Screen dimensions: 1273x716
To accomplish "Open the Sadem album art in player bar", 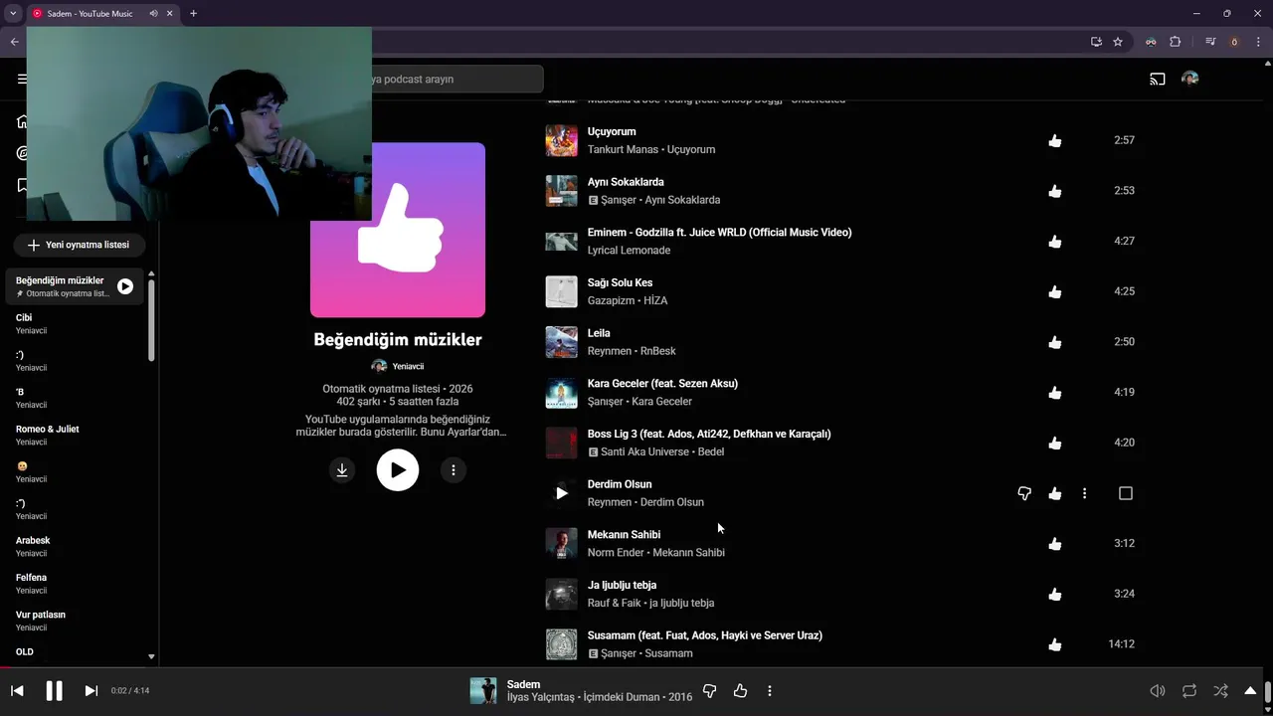I will [483, 690].
